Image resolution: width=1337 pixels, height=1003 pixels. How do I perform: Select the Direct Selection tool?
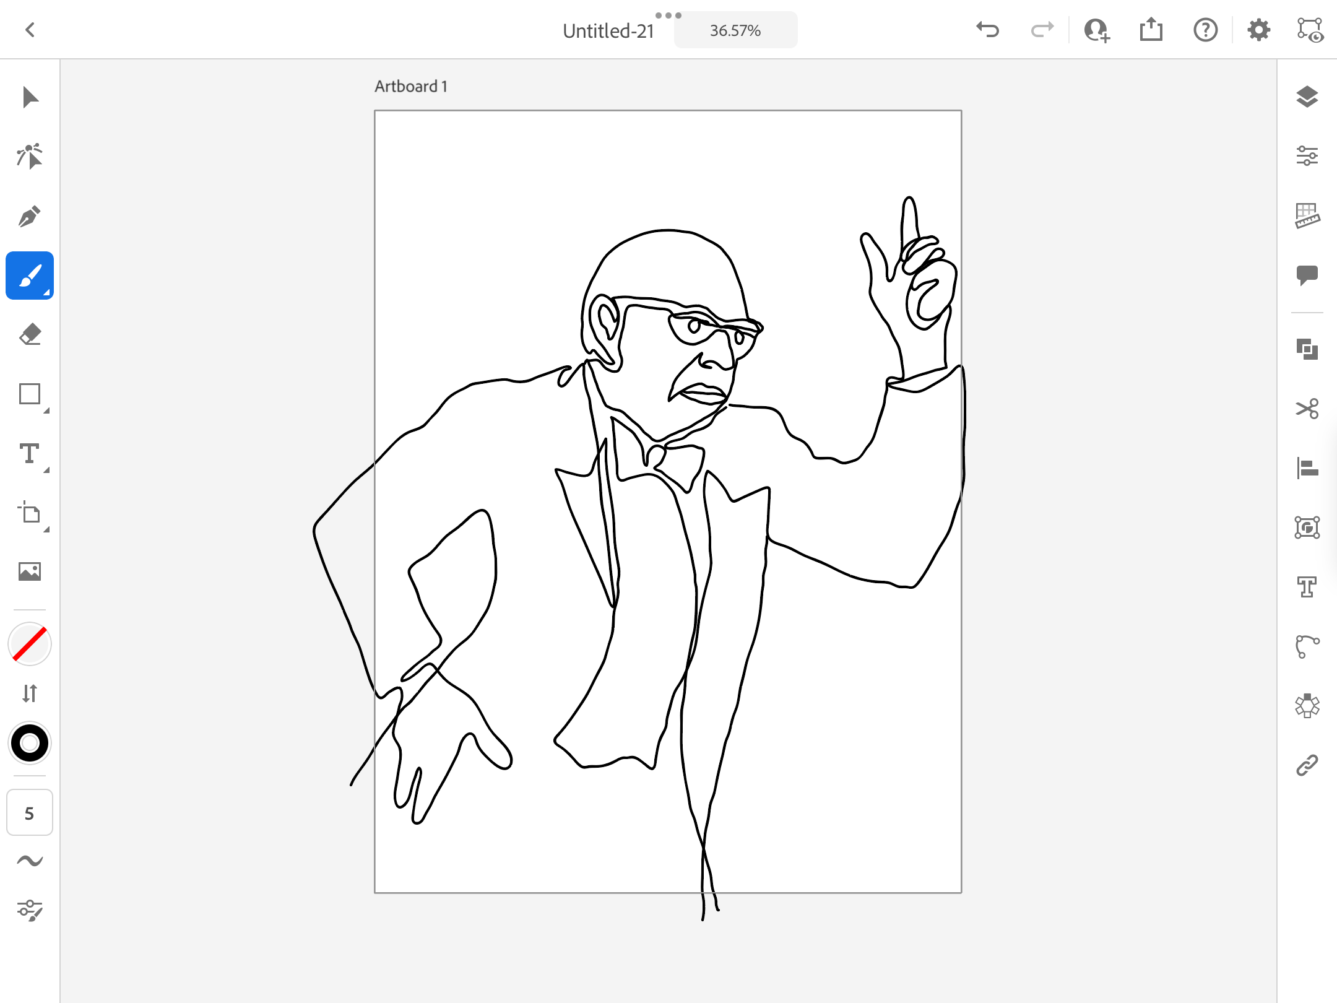[x=30, y=157]
